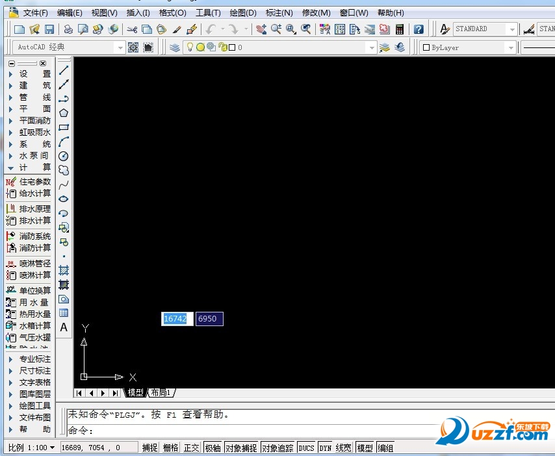The image size is (555, 456).
Task: Open the 比例 1:100 scale dropdown
Action: coord(53,448)
